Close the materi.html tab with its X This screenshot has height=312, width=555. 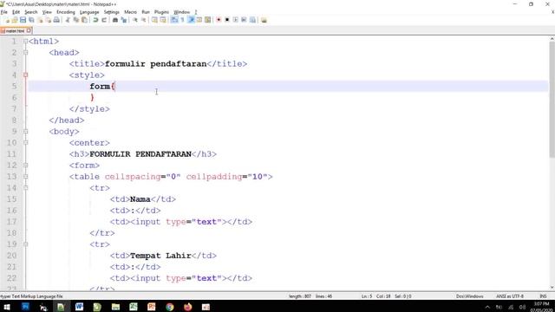click(29, 30)
